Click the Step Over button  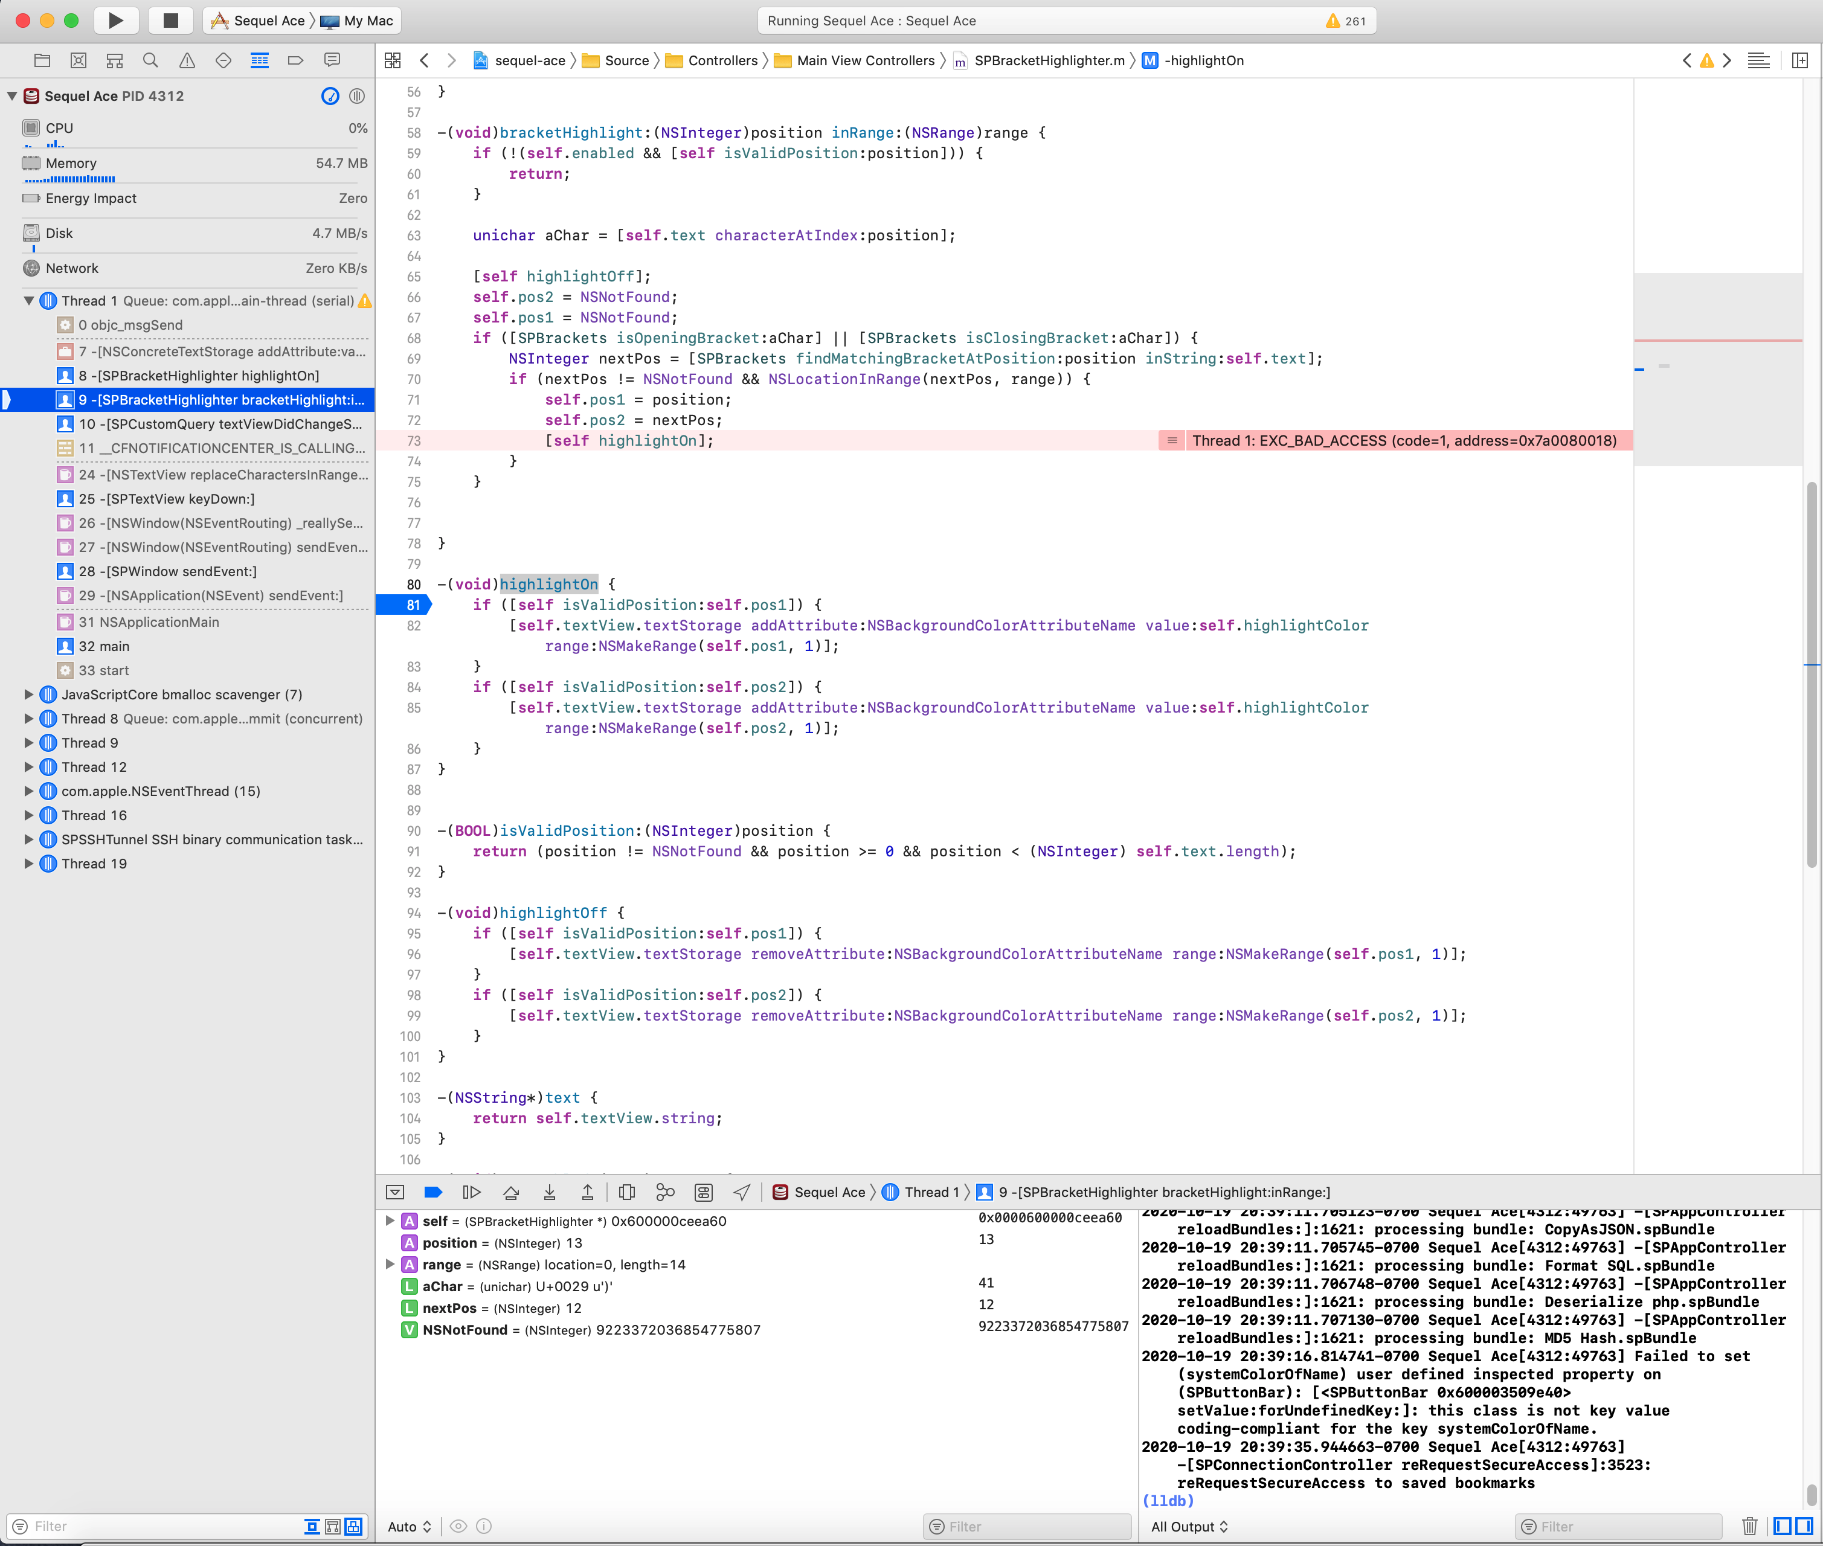click(511, 1192)
